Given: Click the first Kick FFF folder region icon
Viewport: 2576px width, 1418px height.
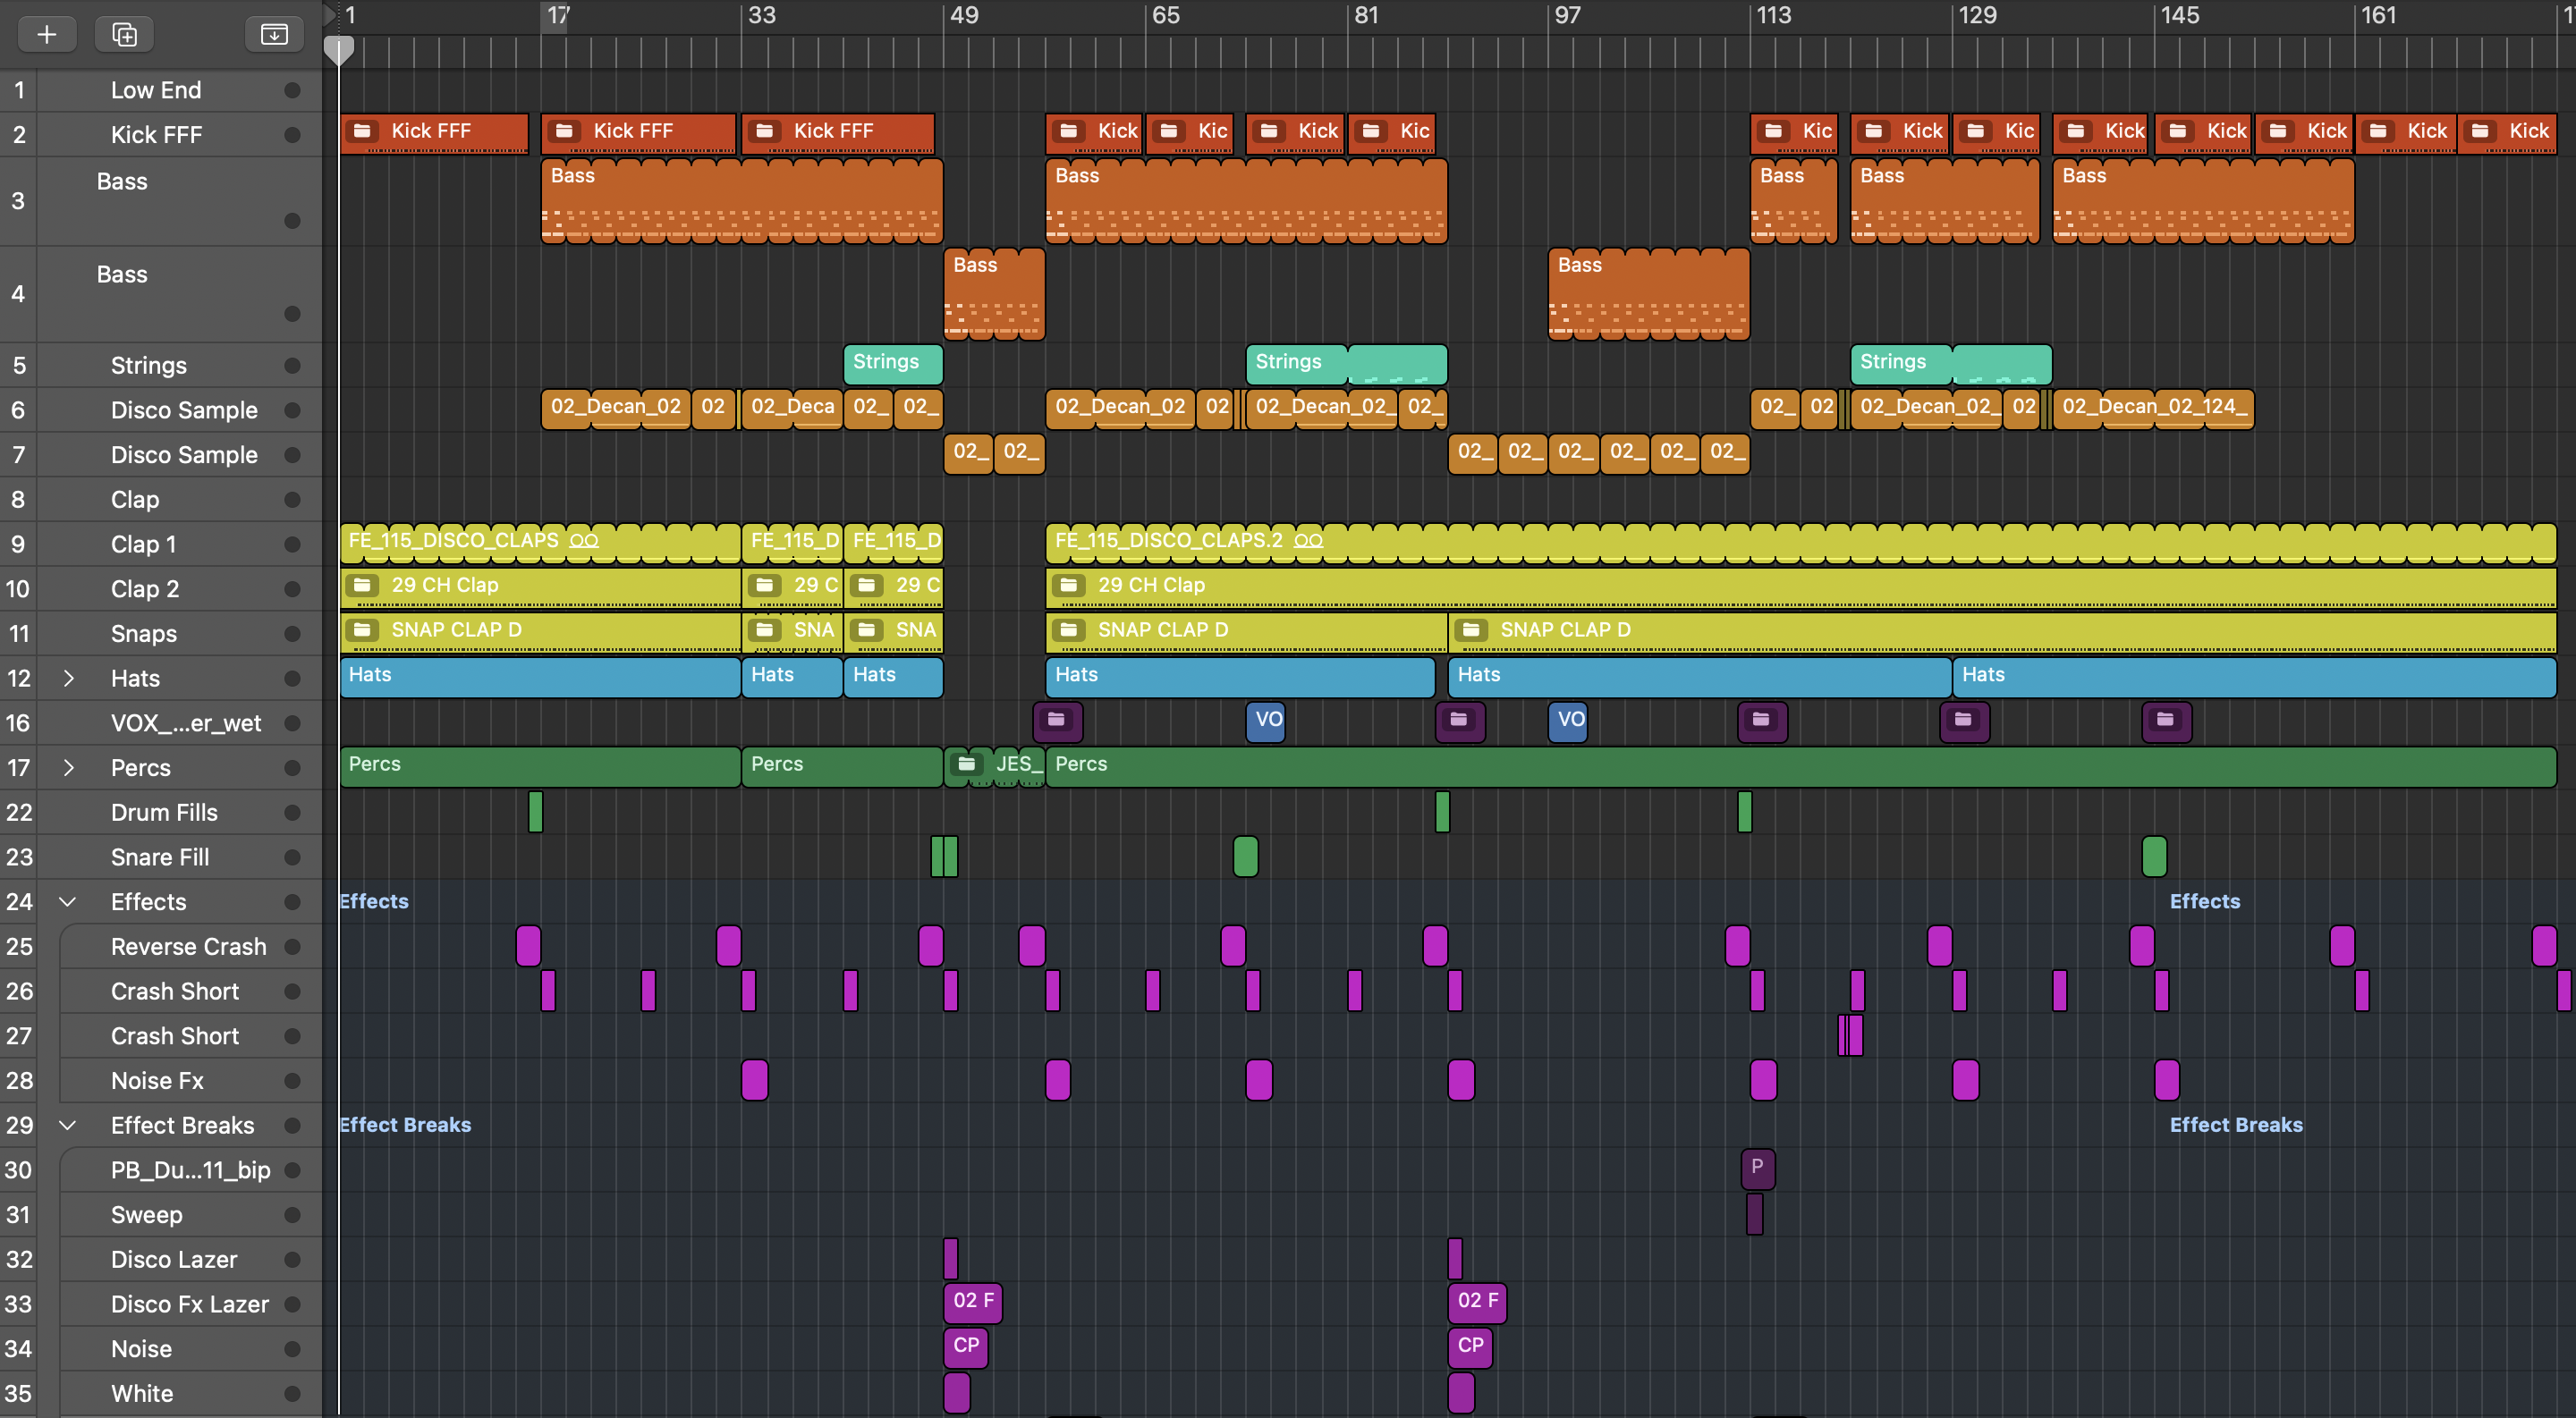Looking at the screenshot, I should coord(363,131).
